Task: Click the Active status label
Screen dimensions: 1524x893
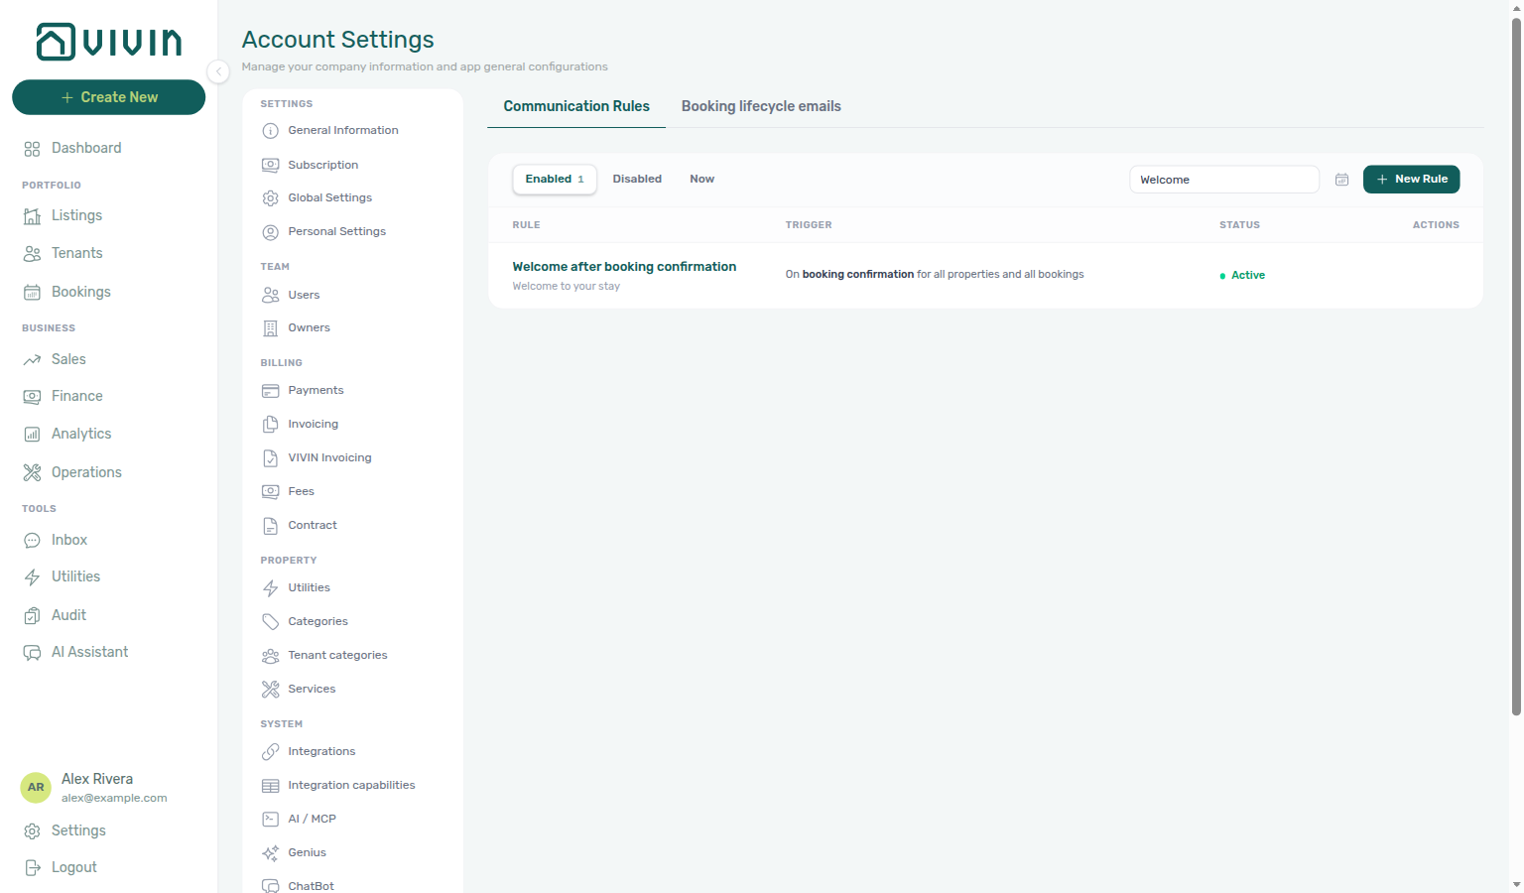Action: [1247, 275]
